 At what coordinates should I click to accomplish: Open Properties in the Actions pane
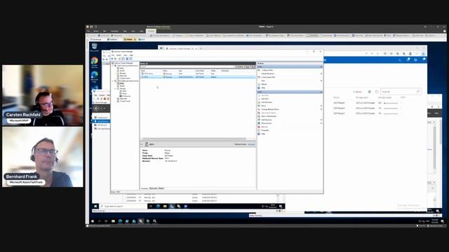264,130
